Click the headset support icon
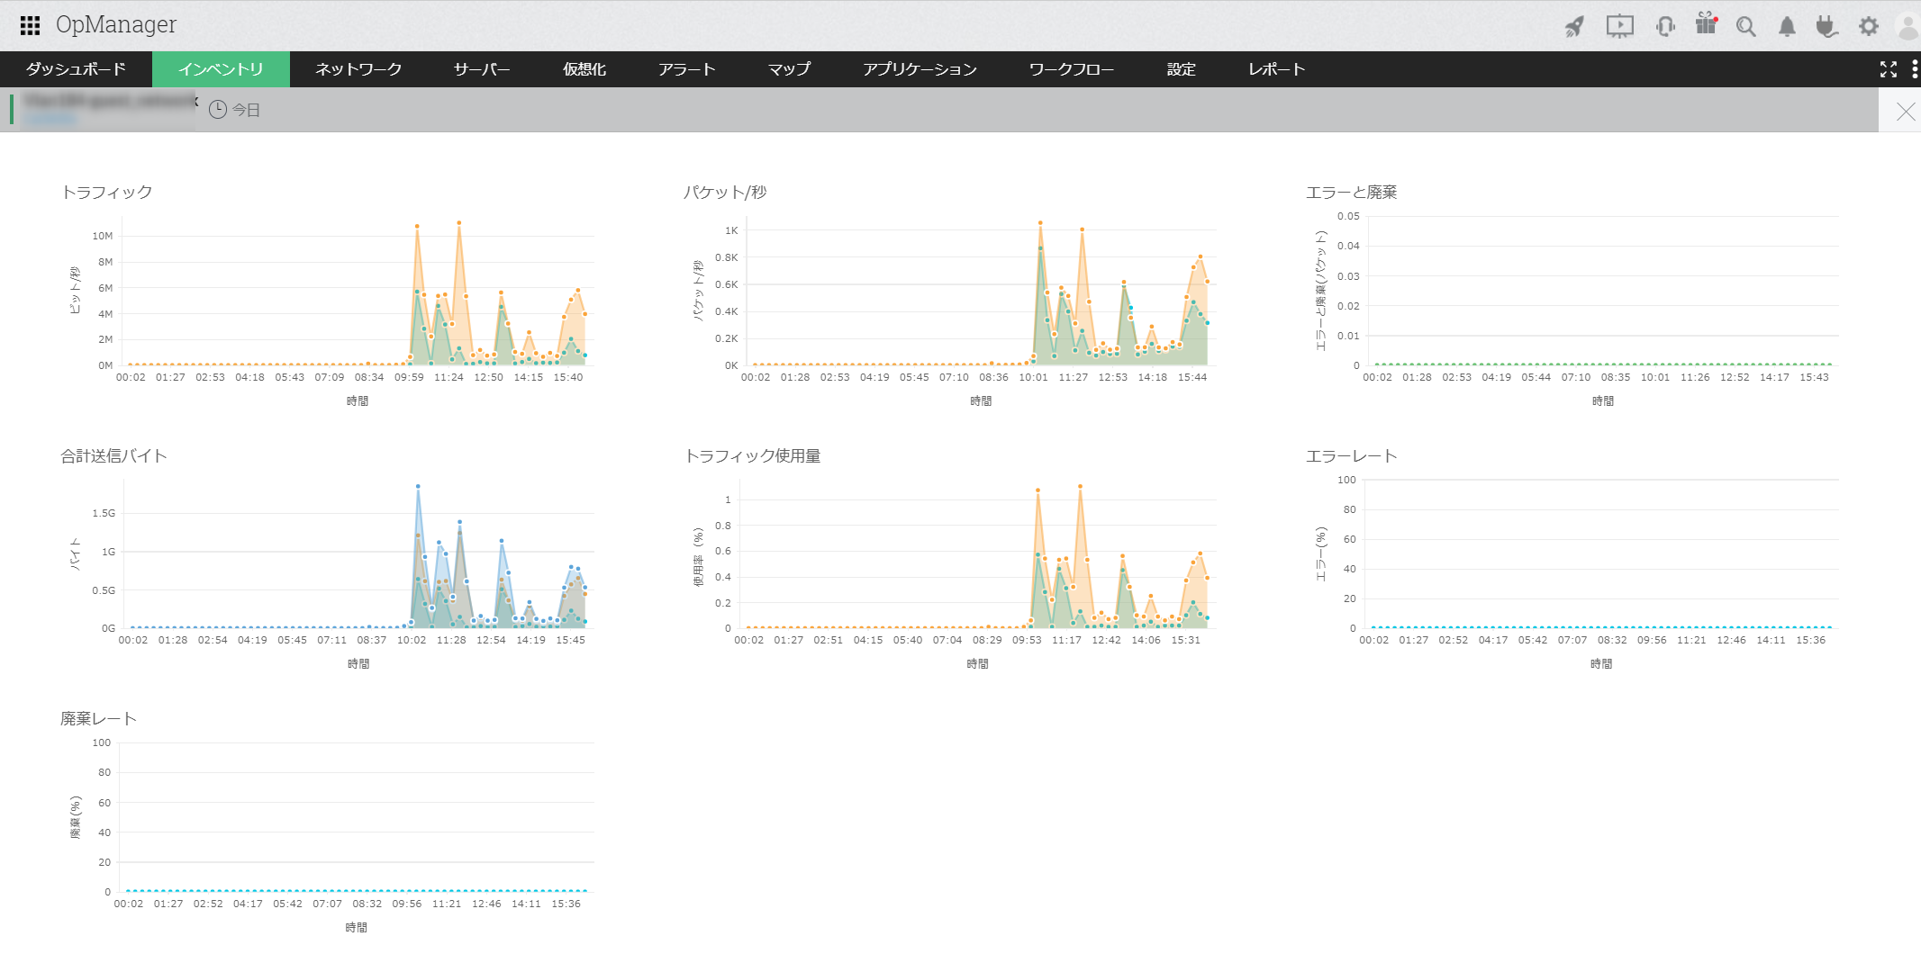Screen dimensions: 1921x963 coord(1665,26)
